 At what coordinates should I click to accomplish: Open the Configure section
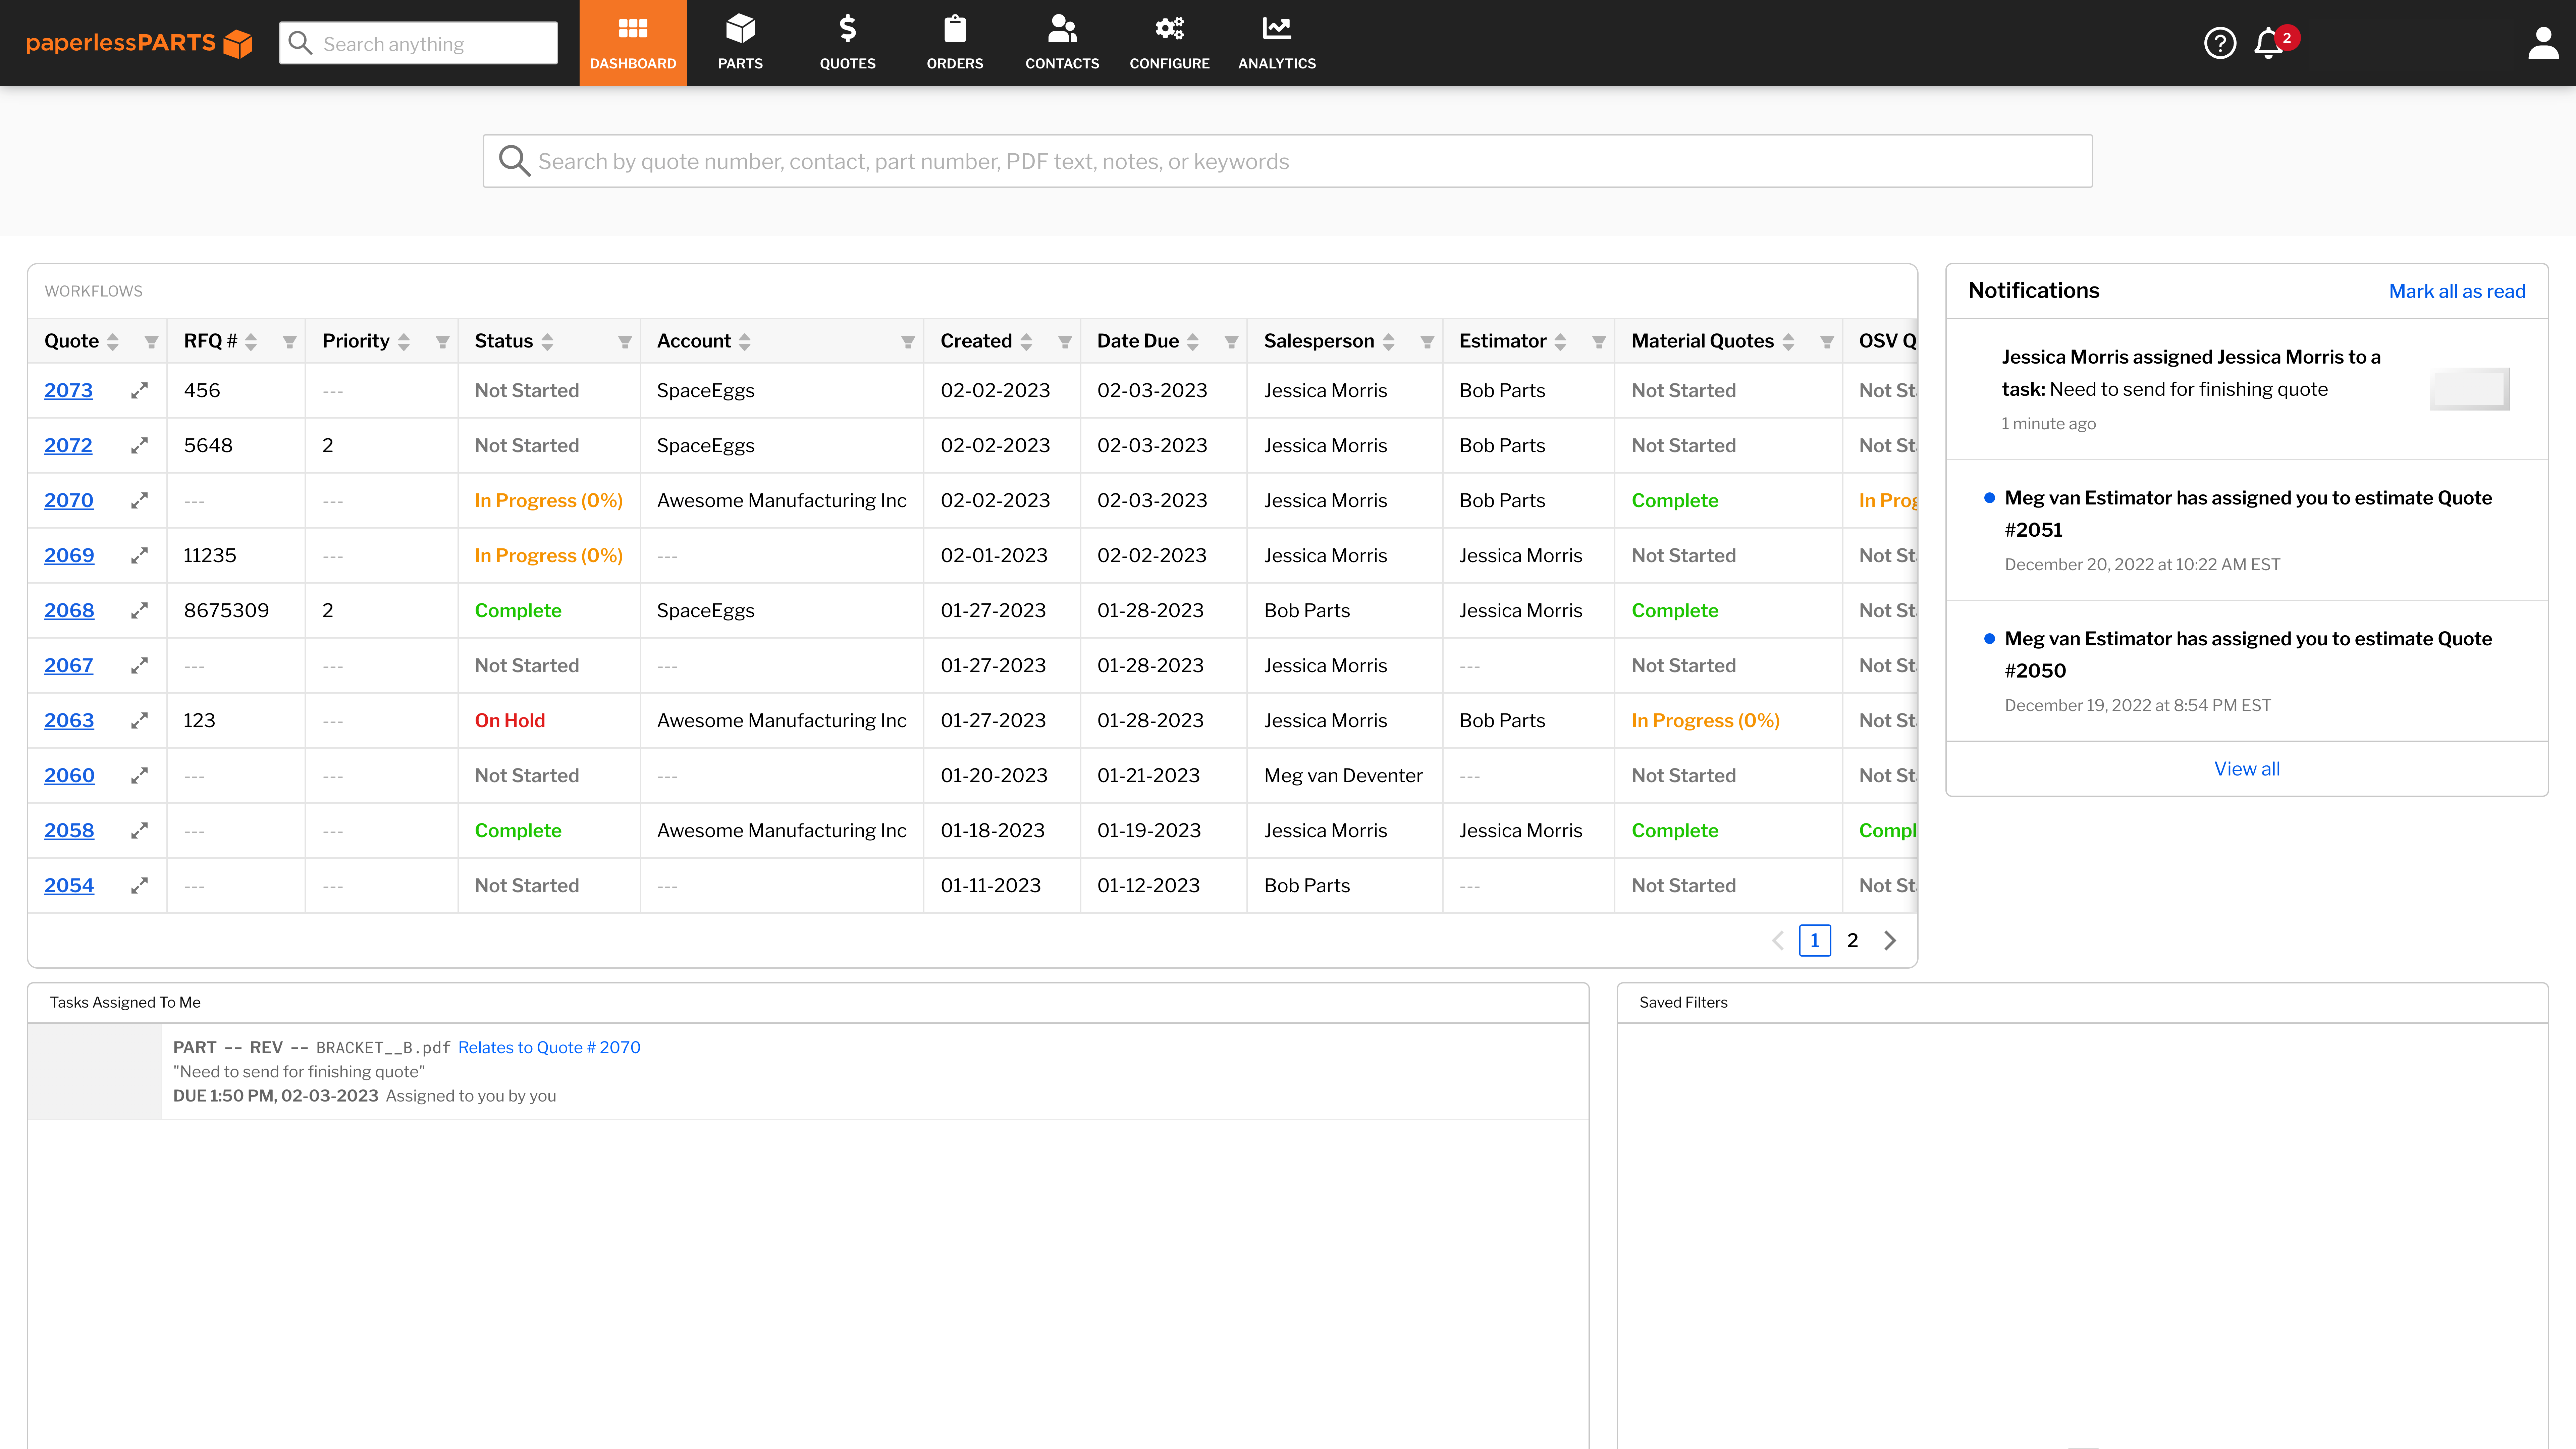(1170, 43)
